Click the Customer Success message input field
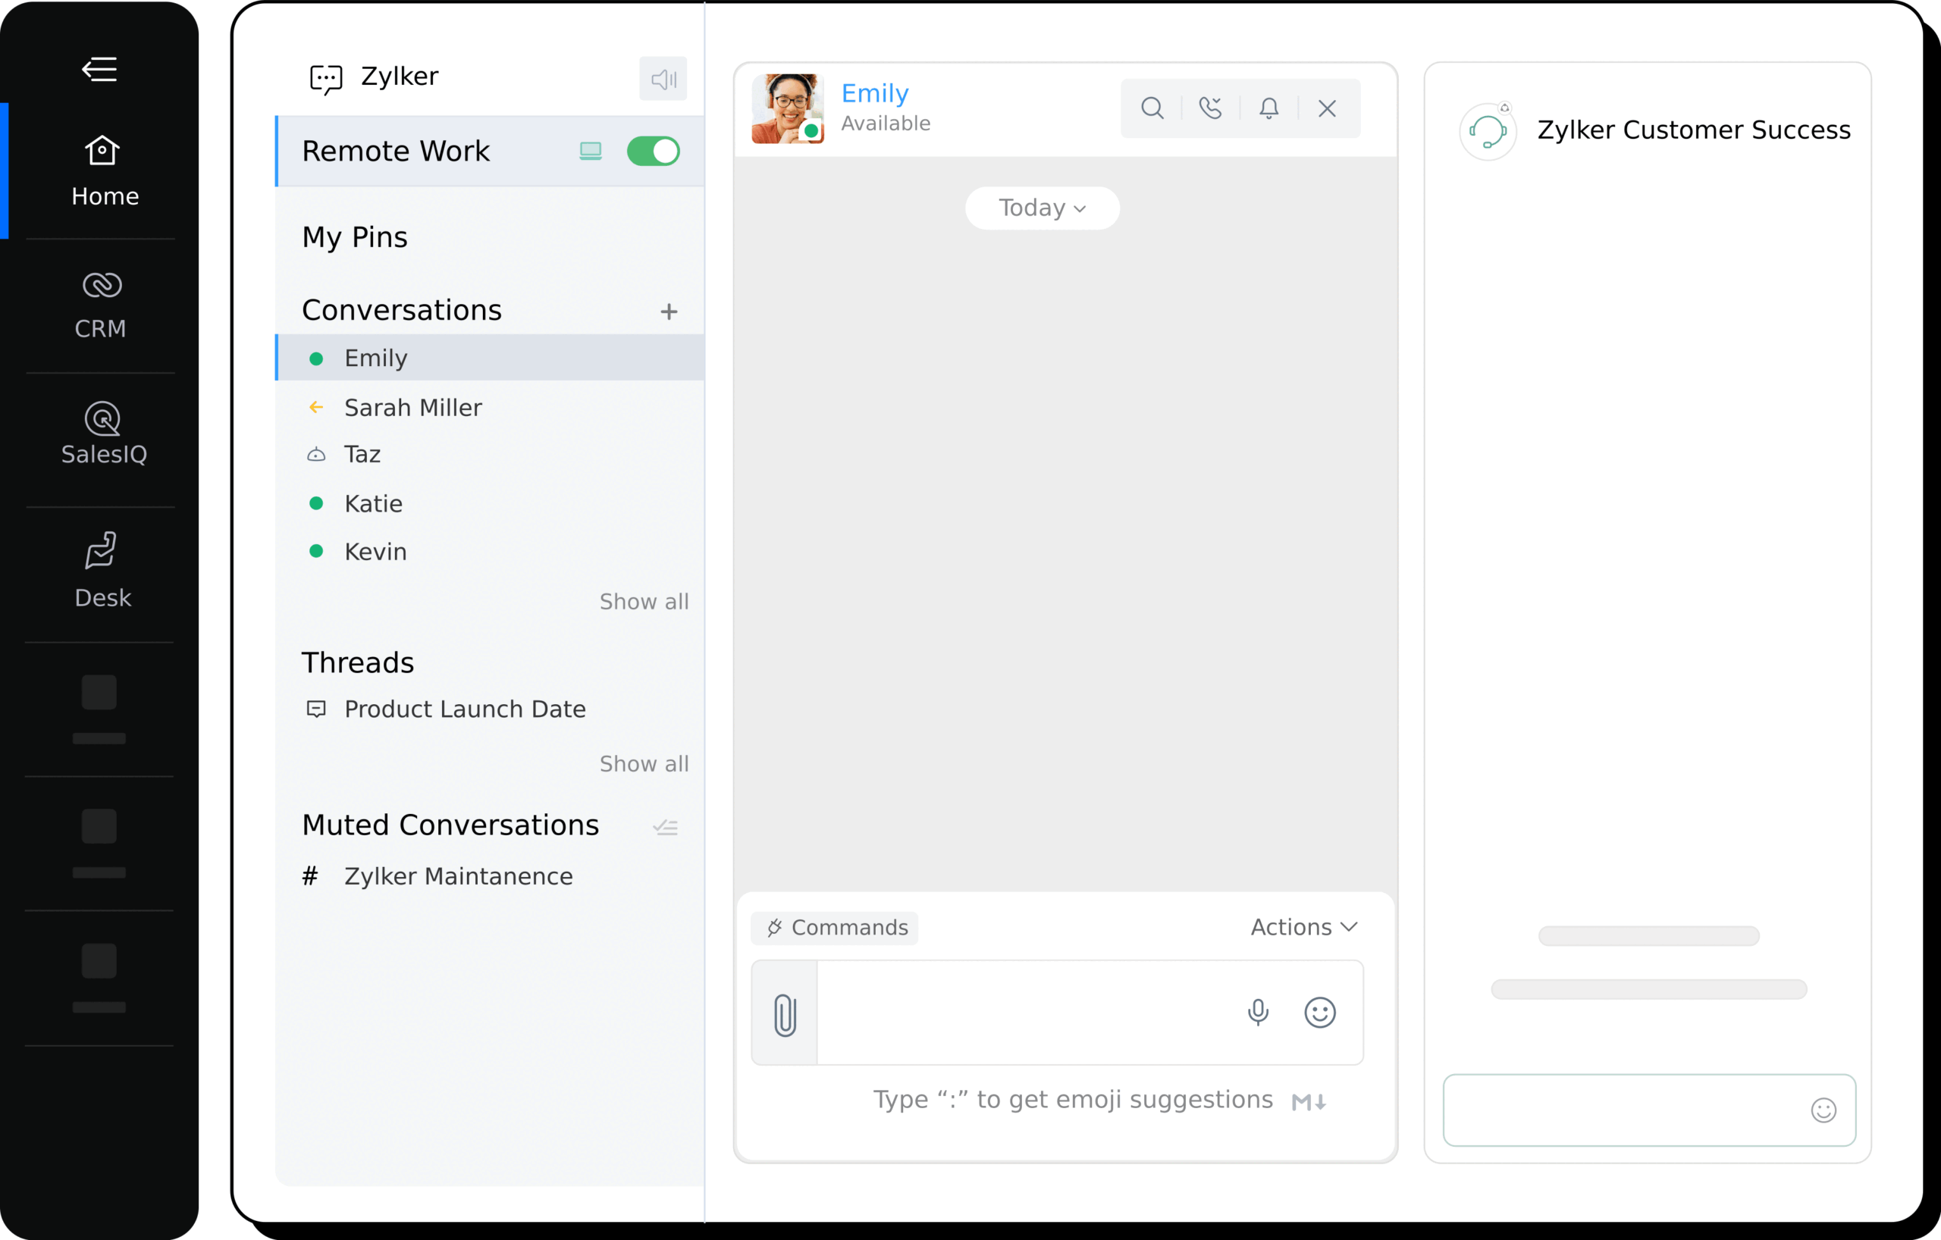Viewport: 1941px width, 1240px height. (1648, 1110)
